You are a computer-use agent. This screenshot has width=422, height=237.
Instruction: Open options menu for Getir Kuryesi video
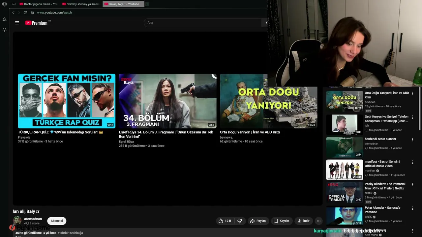click(412, 117)
